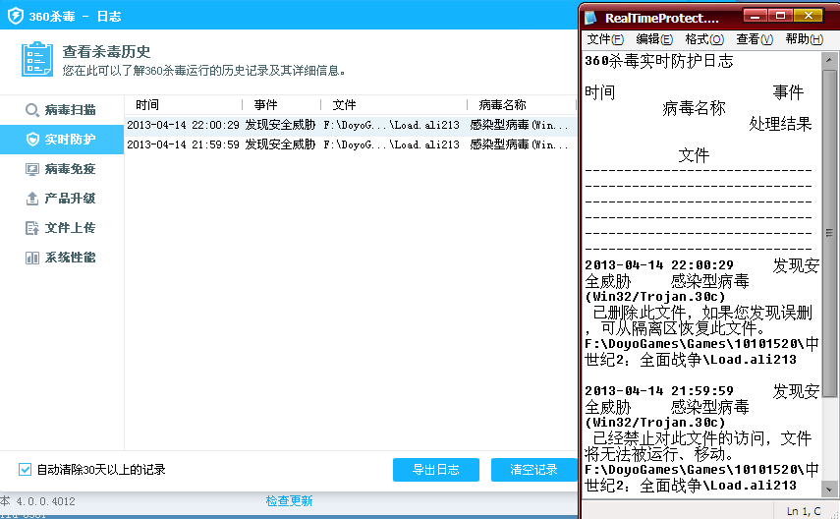Toggle 自动清除30天以上的记录 checkbox
Viewport: 840px width, 519px height.
point(25,470)
